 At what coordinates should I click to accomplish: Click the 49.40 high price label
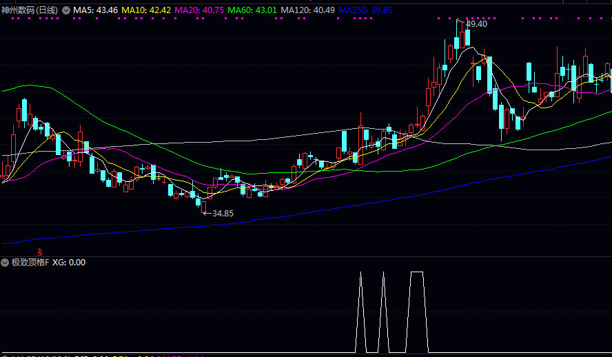point(476,24)
